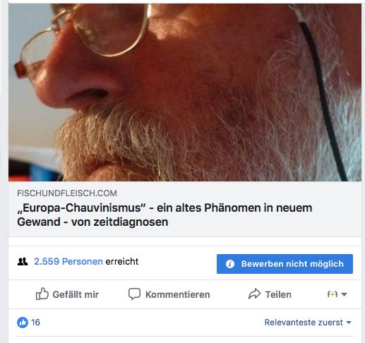
Task: Open the 2.559 Personen reach link
Action: click(x=68, y=261)
